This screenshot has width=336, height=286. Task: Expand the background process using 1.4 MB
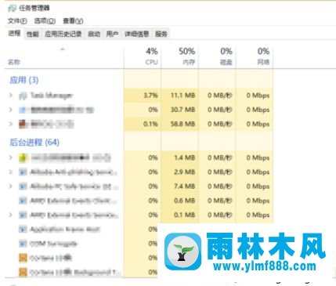(11, 157)
